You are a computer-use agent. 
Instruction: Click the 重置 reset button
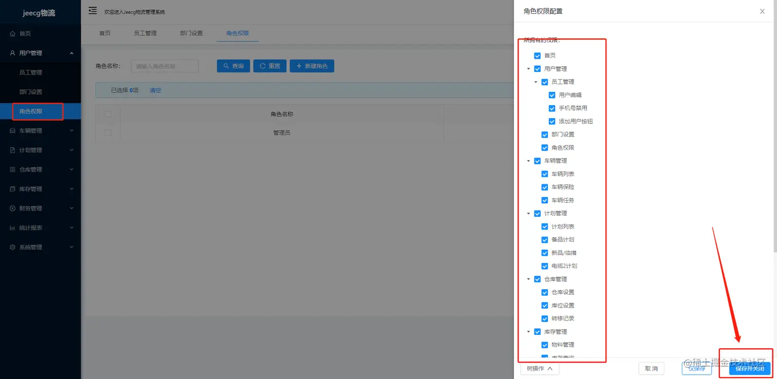pyautogui.click(x=270, y=66)
